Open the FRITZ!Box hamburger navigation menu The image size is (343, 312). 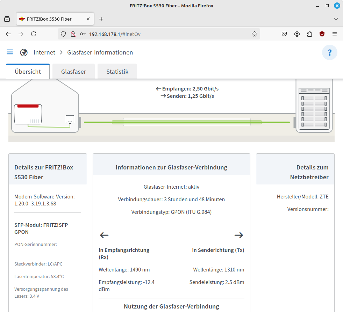(10, 52)
